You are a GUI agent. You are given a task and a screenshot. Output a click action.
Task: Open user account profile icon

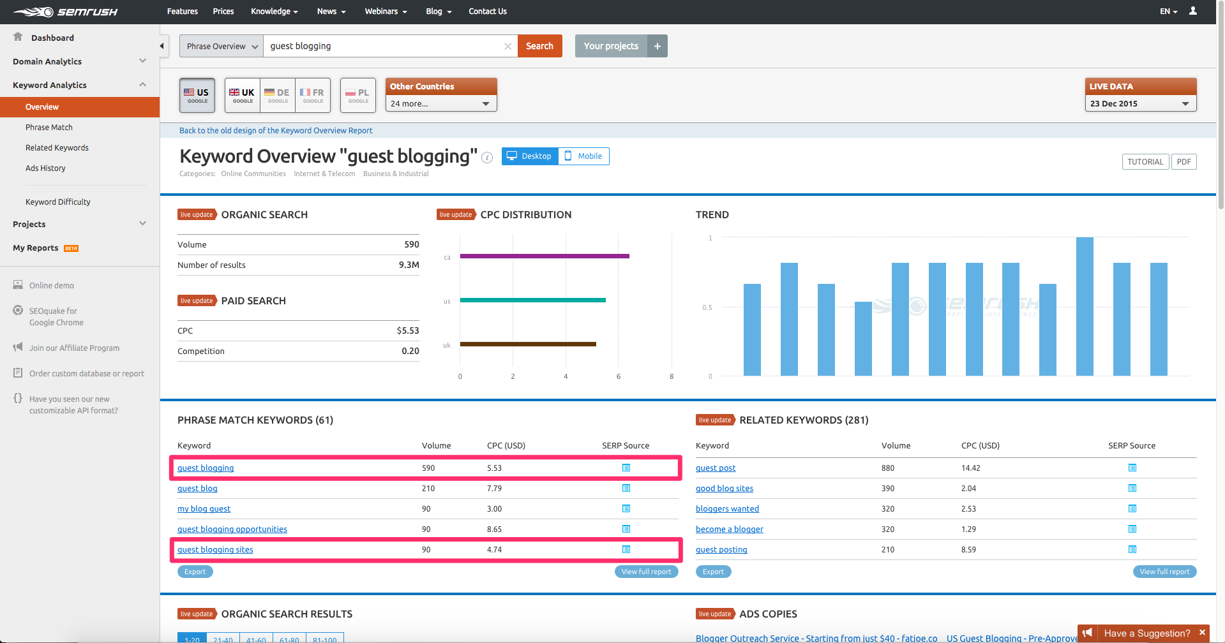pos(1193,11)
